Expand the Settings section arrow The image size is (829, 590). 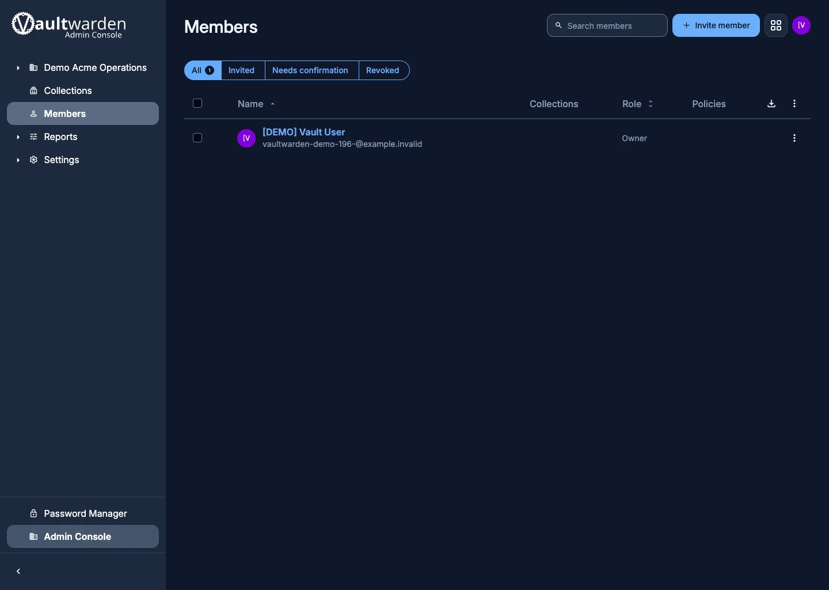(18, 160)
